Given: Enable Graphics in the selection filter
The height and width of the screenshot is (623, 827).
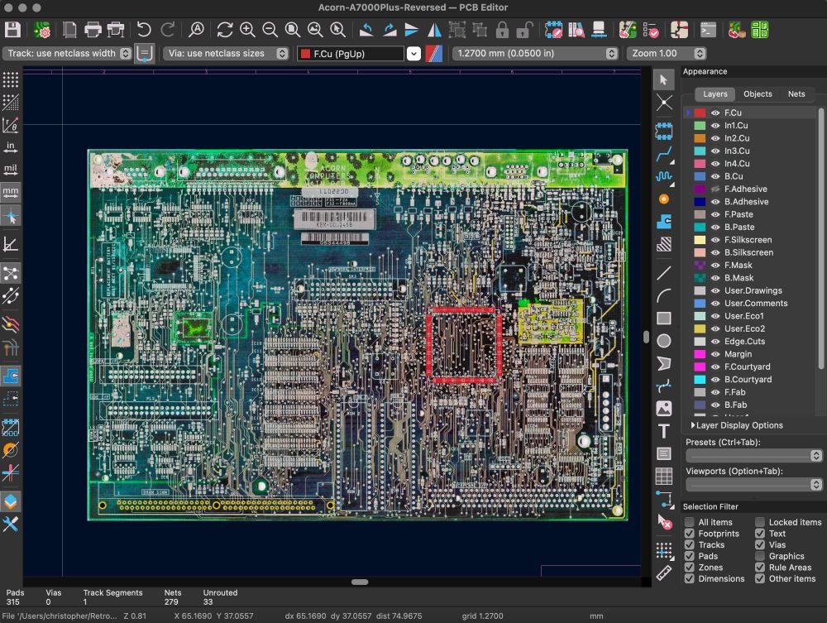Looking at the screenshot, I should click(x=759, y=556).
